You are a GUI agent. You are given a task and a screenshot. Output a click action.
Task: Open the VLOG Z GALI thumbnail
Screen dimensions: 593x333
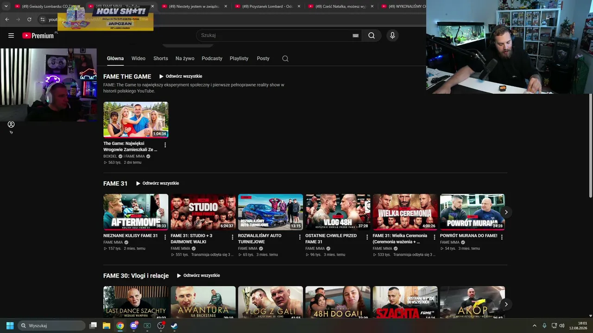point(271,302)
